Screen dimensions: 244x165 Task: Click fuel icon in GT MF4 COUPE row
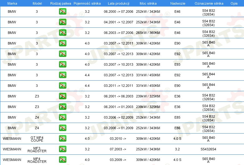(x=62, y=139)
